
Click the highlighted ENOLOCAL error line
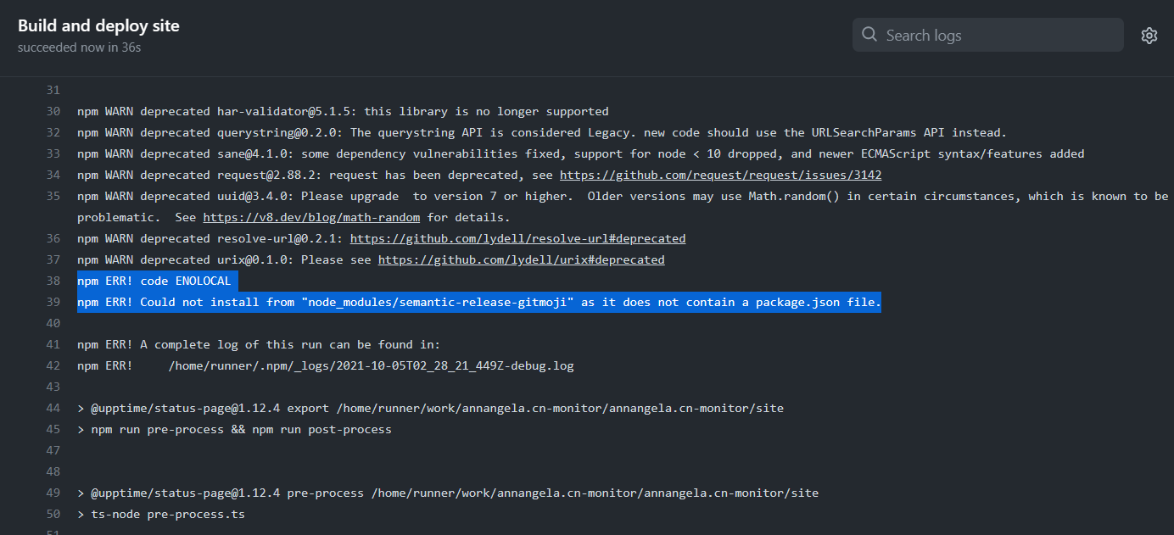tap(154, 281)
